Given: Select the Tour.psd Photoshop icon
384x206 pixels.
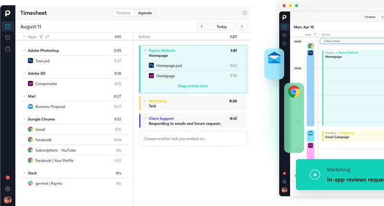Looking at the screenshot, I should [x=30, y=61].
